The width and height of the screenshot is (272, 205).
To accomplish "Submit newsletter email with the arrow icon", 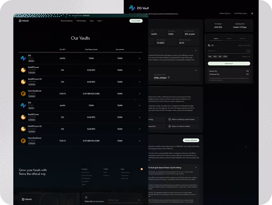I will coord(139,200).
